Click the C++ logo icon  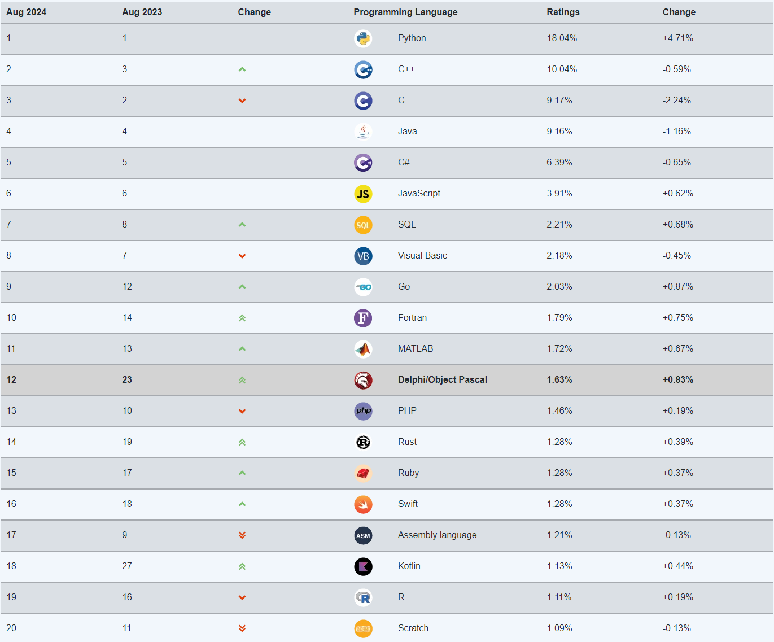[x=363, y=69]
